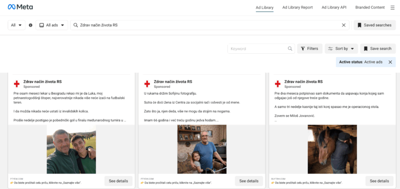Viewport: 400px width, 189px height.
Task: Open the grandfather and girl photo
Action: [x=202, y=149]
